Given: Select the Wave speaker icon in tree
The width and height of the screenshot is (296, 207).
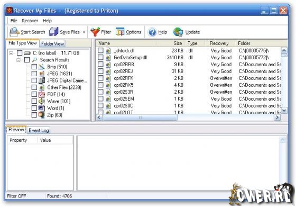Looking at the screenshot, I should coord(42,101).
